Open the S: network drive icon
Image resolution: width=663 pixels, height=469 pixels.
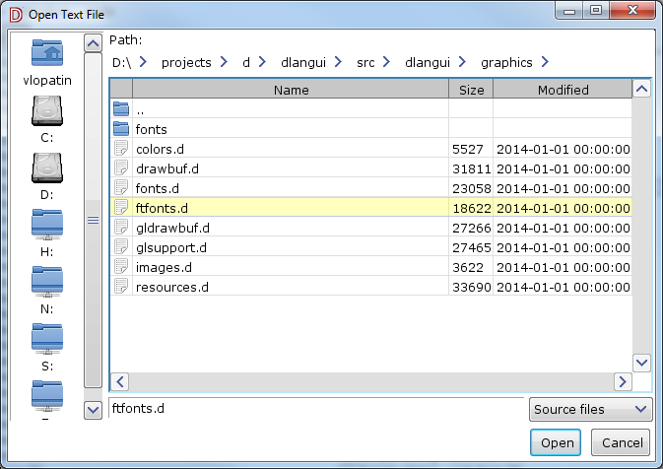point(46,341)
